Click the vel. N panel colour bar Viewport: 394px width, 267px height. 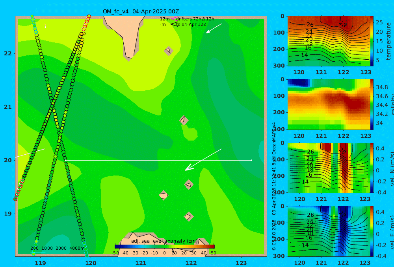click(372, 168)
